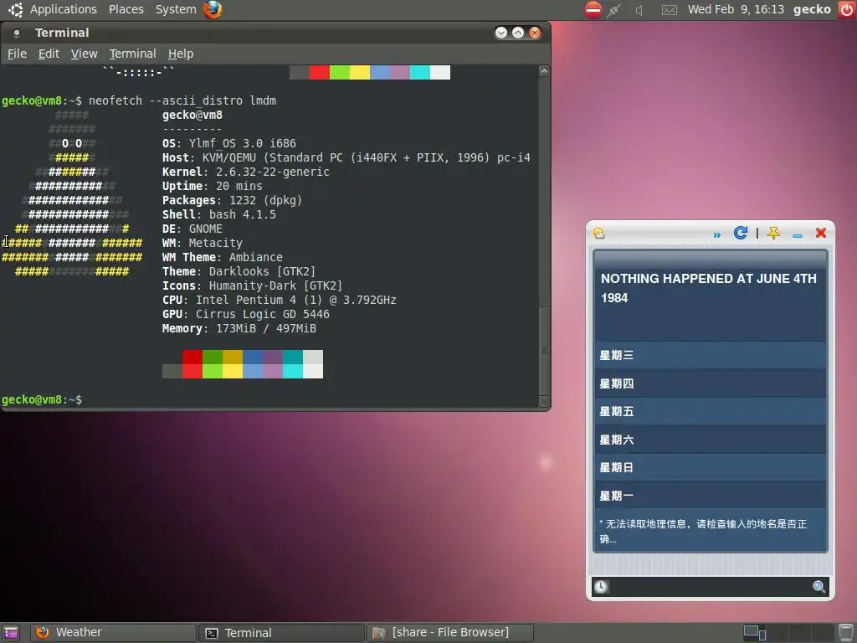
Task: Click the yellow swatch in top color bar
Action: point(360,72)
